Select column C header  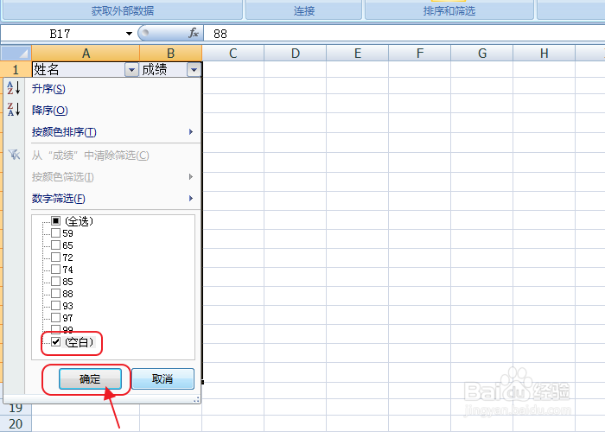[x=233, y=54]
